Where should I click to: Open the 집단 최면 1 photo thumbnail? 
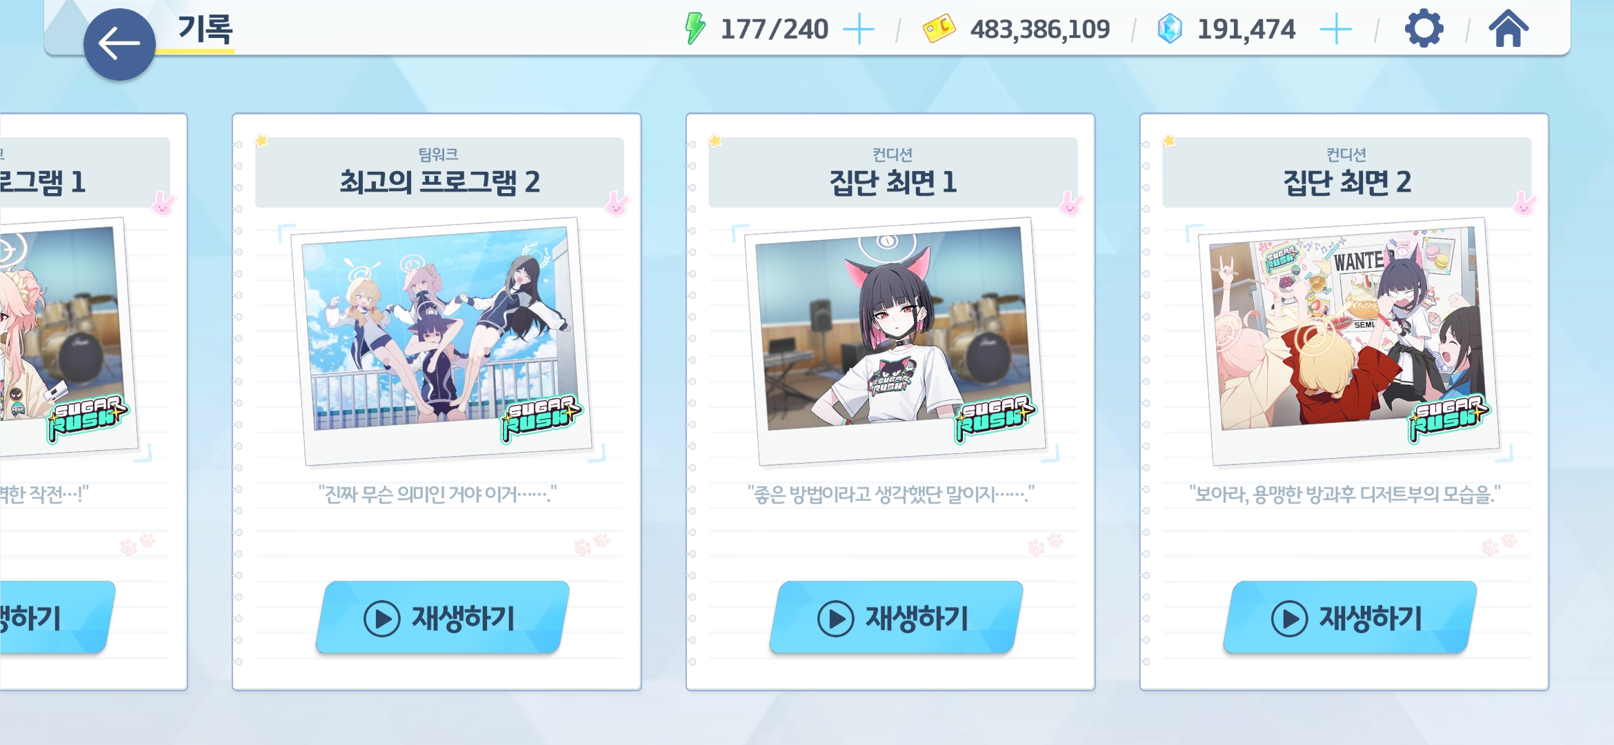[x=895, y=341]
